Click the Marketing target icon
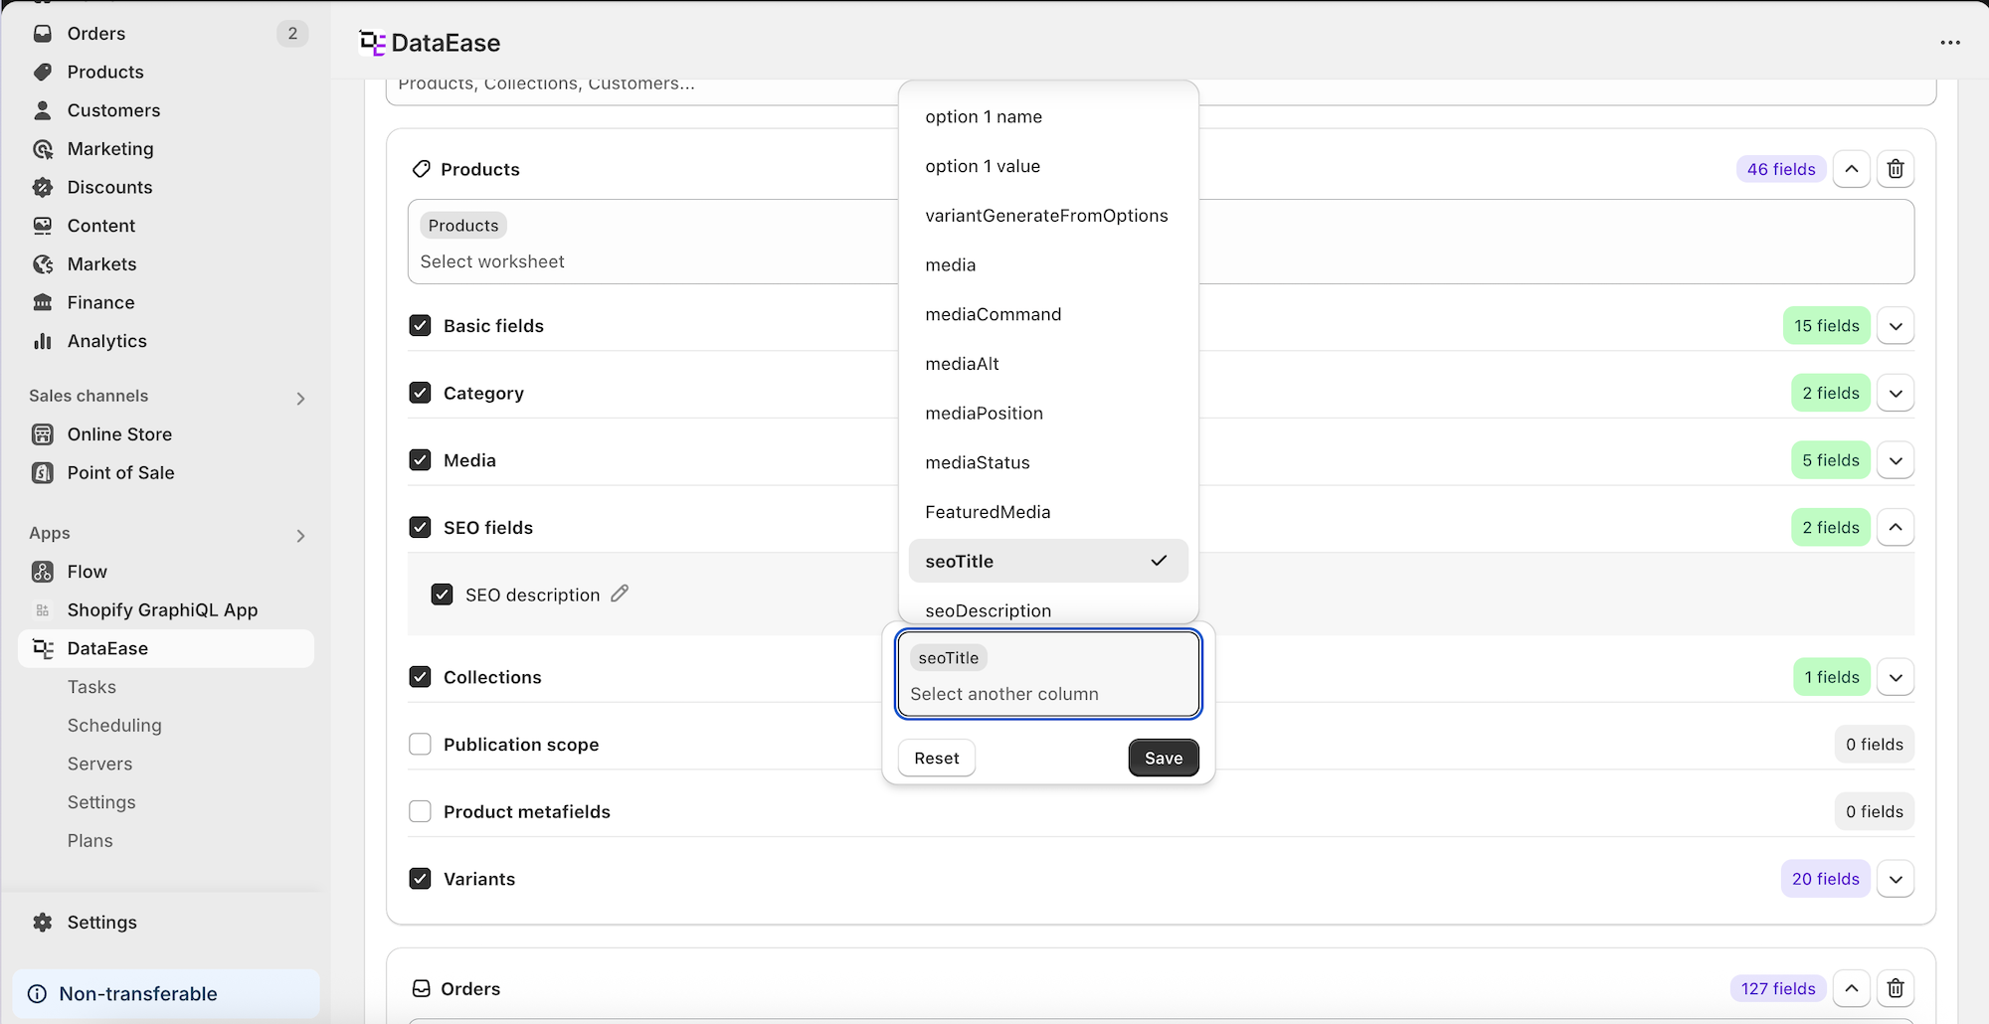Viewport: 1989px width, 1024px height. (43, 149)
